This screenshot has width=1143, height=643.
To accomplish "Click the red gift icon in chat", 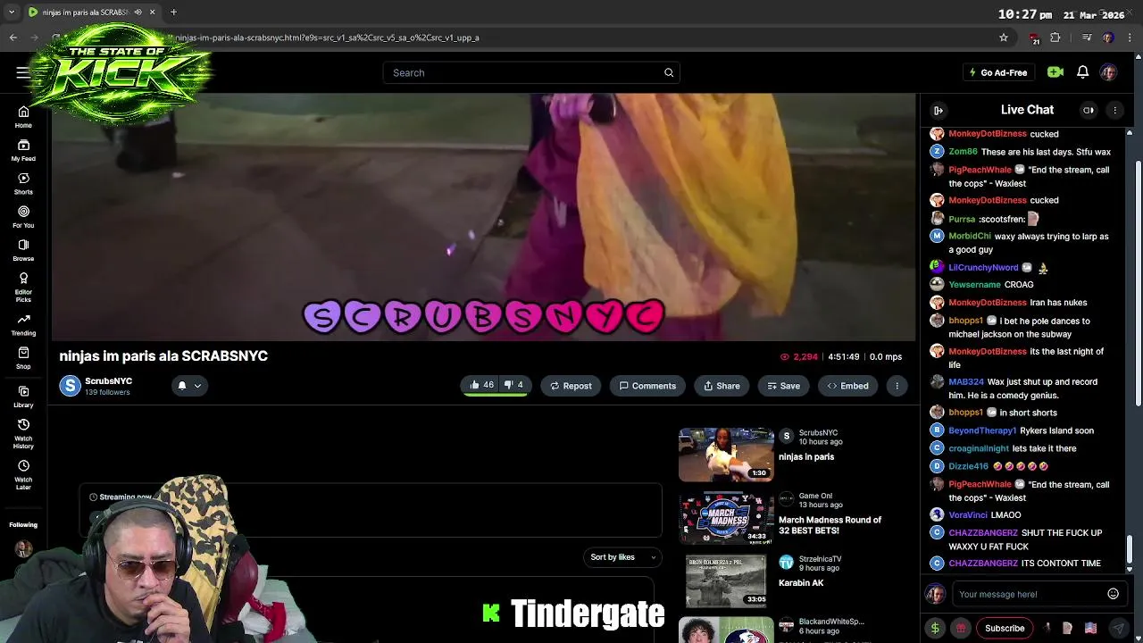I will (961, 628).
